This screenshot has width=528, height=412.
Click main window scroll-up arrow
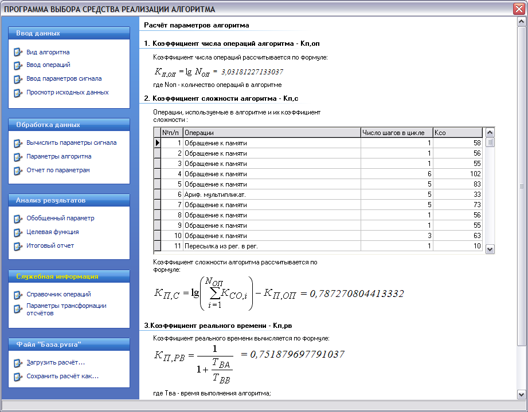(x=521, y=22)
